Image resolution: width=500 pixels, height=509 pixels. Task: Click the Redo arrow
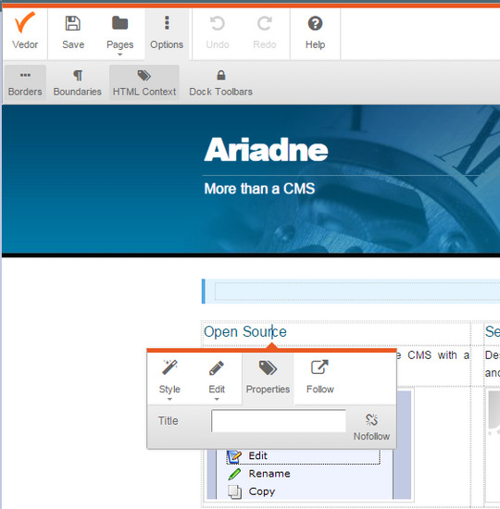tap(265, 32)
